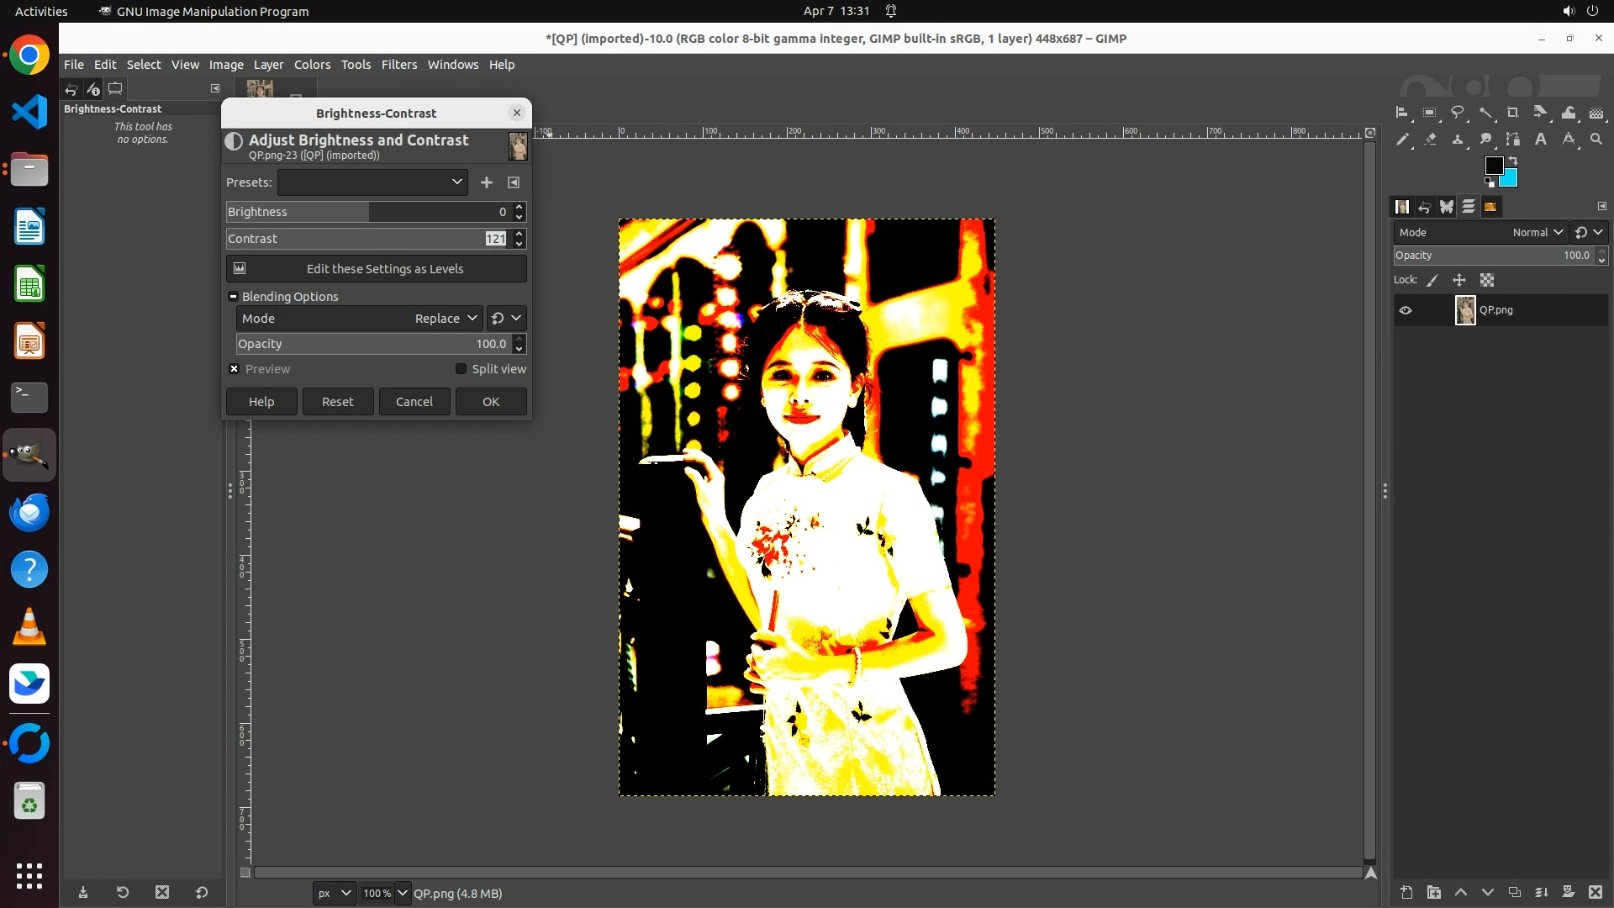The width and height of the screenshot is (1614, 908).
Task: Select the Text tool
Action: click(1541, 140)
